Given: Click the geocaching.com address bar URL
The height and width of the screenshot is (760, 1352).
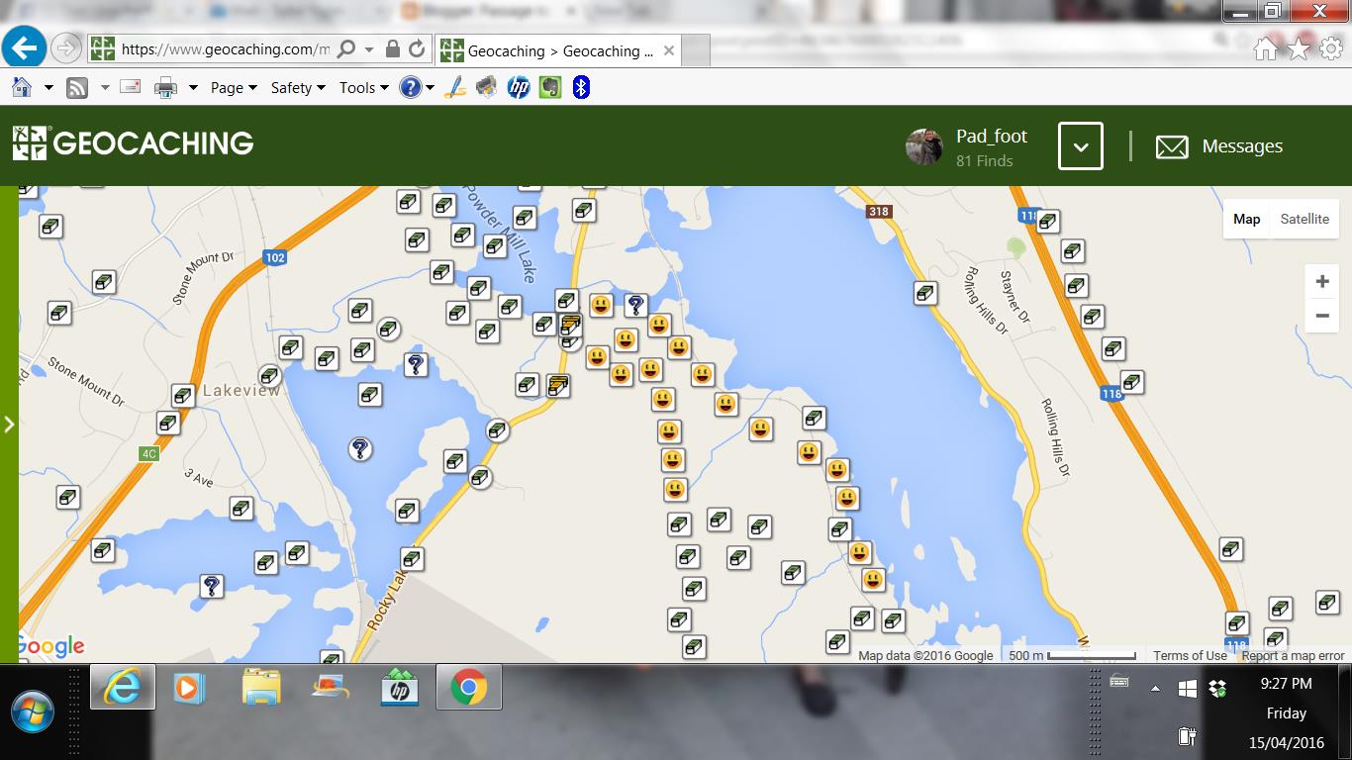Looking at the screenshot, I should coord(225,49).
